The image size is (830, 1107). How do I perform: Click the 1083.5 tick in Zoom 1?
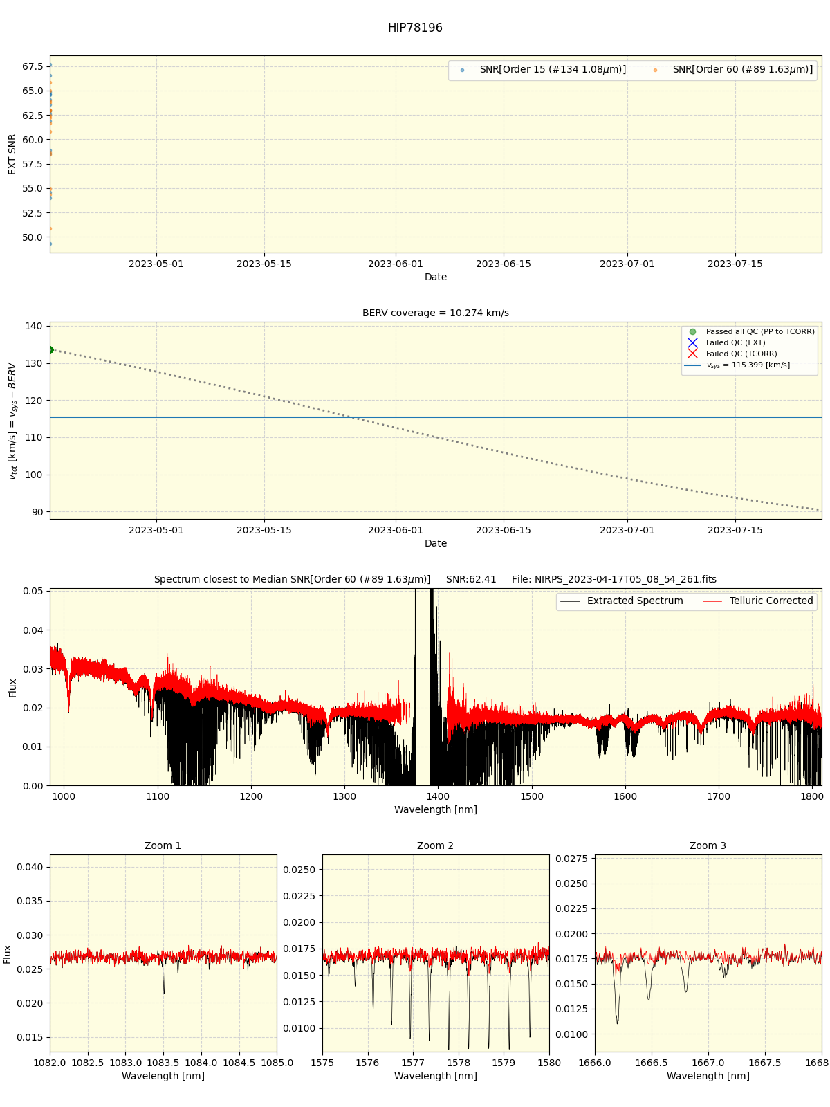point(163,1063)
